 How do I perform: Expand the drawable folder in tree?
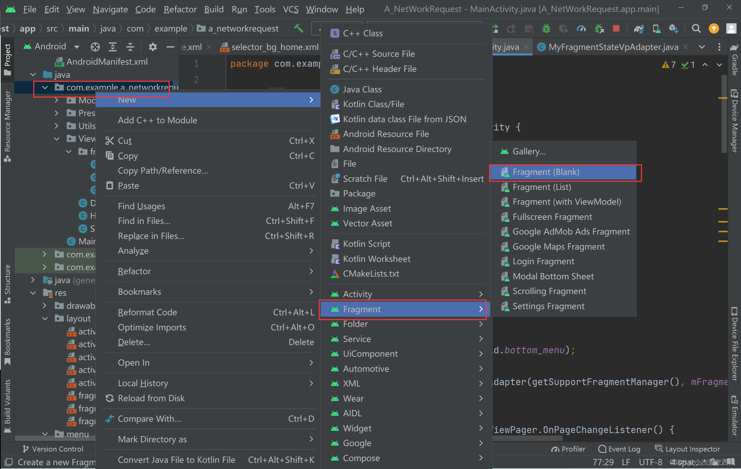tap(45, 305)
